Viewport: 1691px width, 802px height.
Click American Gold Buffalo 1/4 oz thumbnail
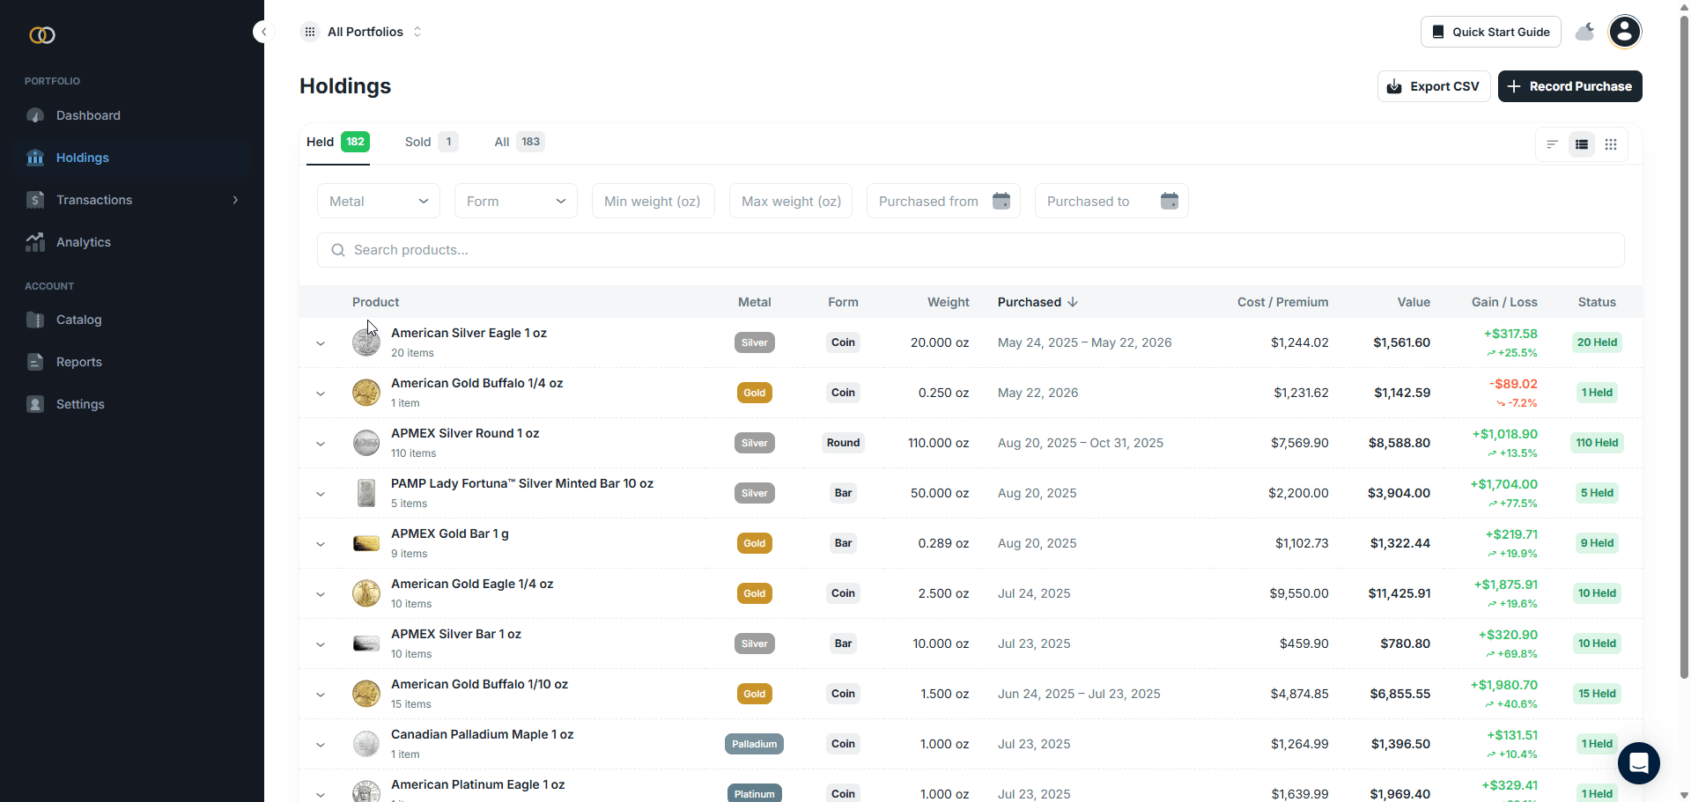pos(366,393)
